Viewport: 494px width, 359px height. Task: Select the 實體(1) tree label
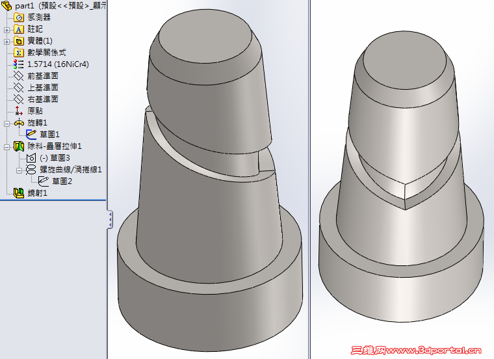pos(40,41)
